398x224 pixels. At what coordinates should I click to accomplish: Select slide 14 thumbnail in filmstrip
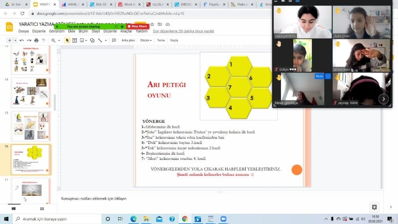click(31, 92)
